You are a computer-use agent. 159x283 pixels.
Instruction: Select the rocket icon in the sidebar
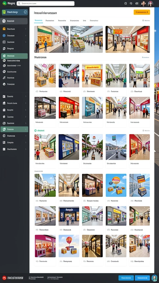4,78
